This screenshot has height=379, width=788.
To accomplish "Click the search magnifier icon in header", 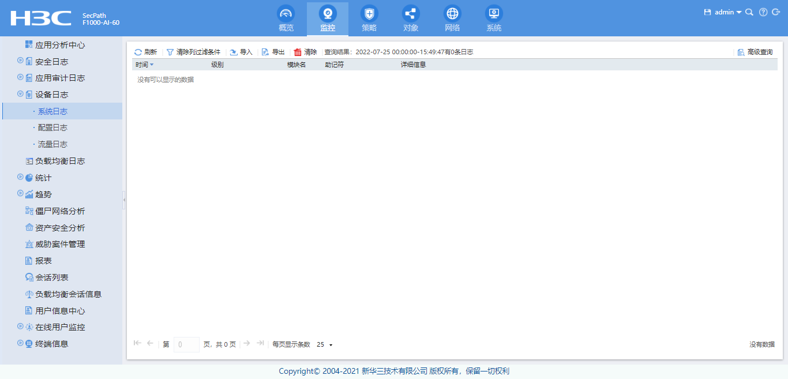I will tap(749, 12).
